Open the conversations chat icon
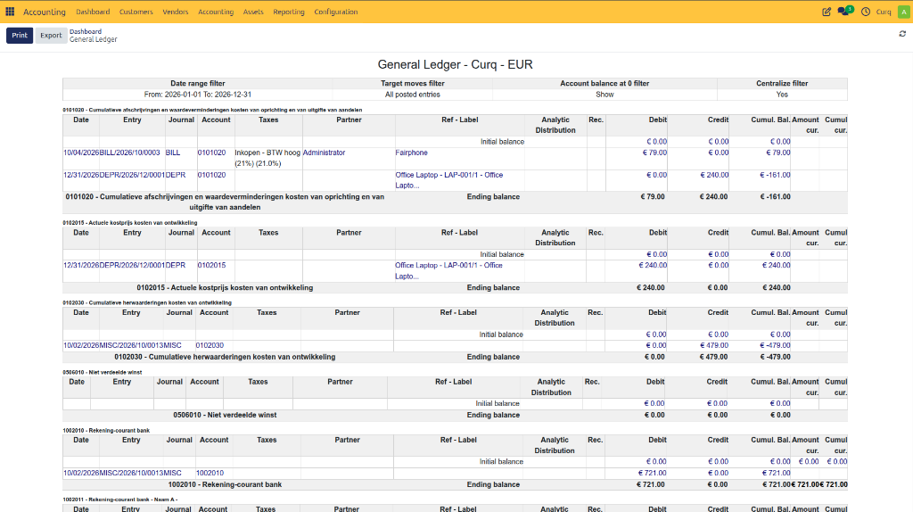913x512 pixels. [x=845, y=11]
